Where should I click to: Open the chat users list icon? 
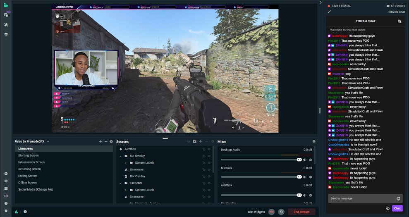pos(399,21)
